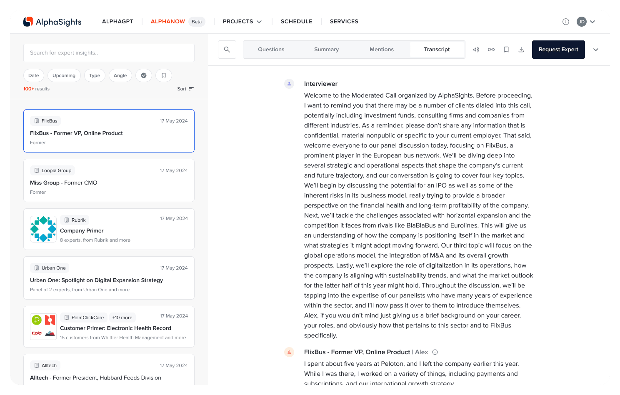Switch to the Summary tab
Screen dimensions: 620x395
[327, 50]
